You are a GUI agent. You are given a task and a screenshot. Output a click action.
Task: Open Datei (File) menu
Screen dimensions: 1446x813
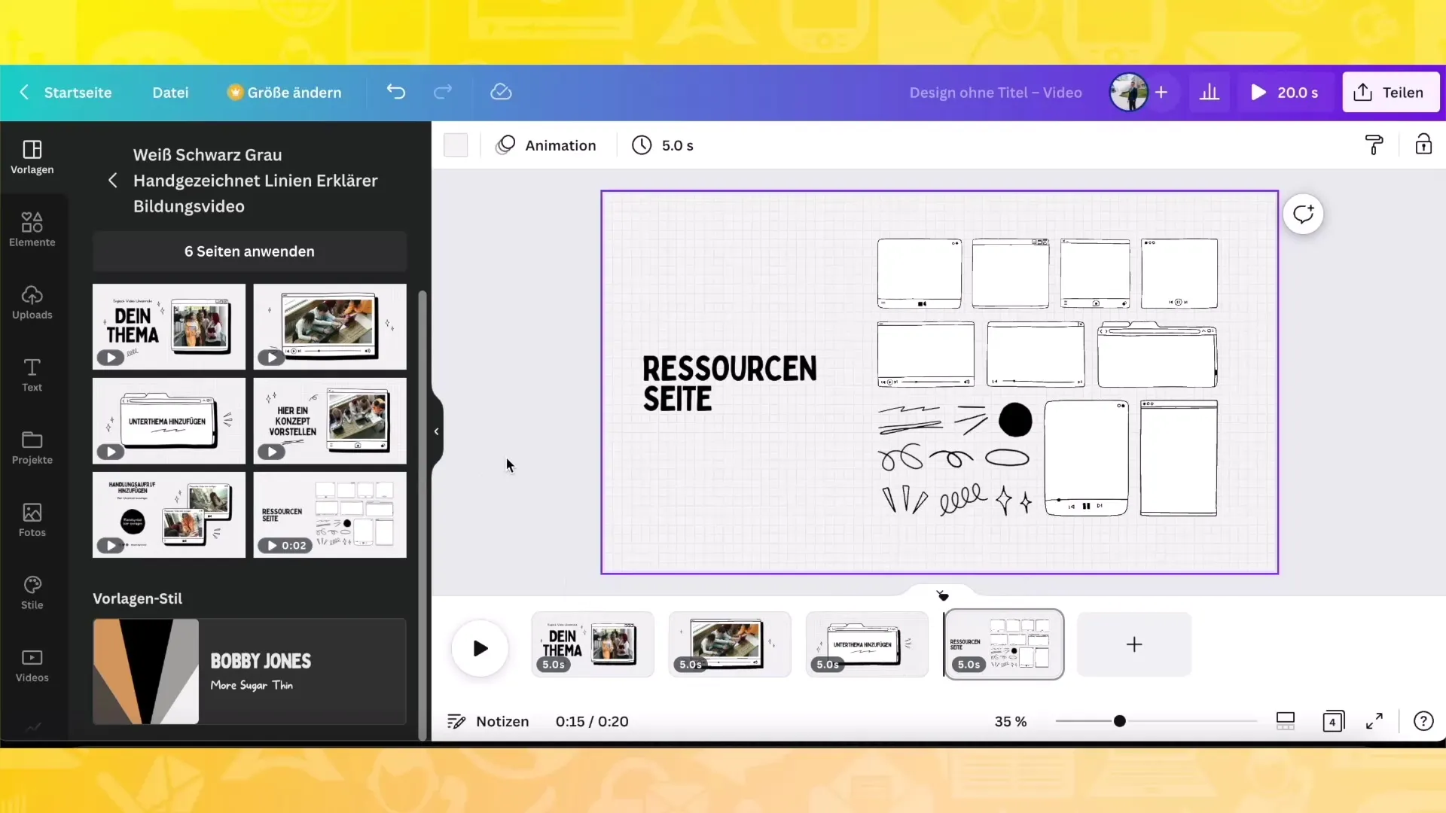click(169, 93)
